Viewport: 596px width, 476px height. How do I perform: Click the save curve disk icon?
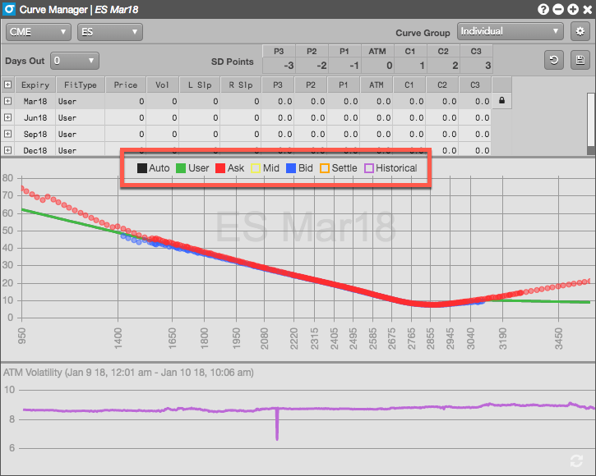580,61
